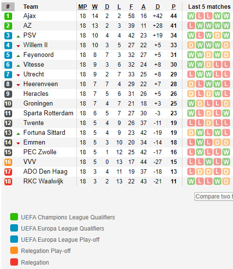The image size is (233, 269).
Task: Click PSV's green upward movement arrow
Action: (18, 36)
